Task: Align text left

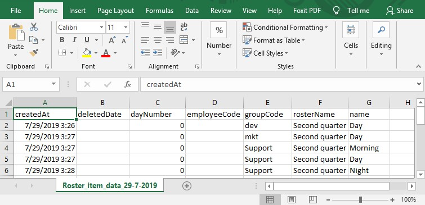Action: point(145,40)
